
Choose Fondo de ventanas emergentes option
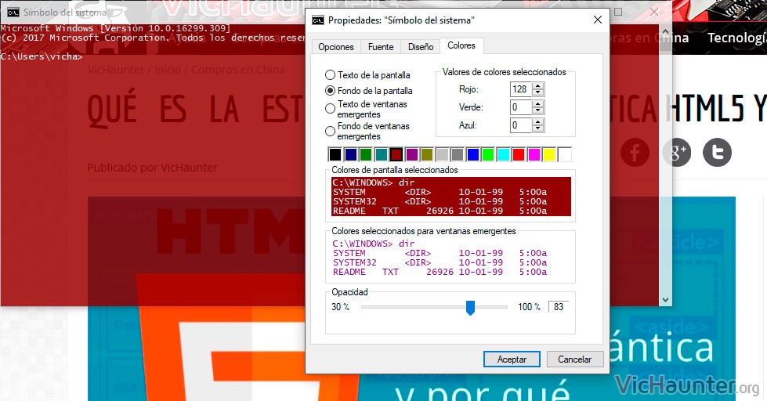click(x=330, y=131)
